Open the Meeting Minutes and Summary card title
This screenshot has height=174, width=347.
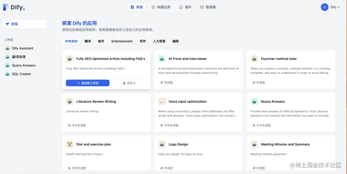point(285,144)
